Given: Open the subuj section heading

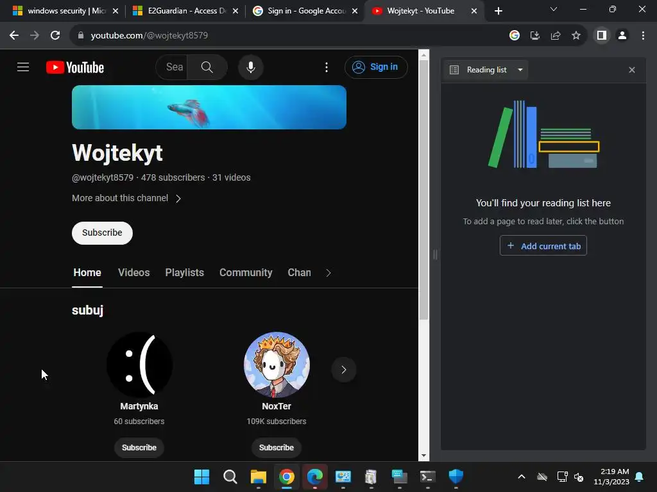Looking at the screenshot, I should tap(87, 310).
